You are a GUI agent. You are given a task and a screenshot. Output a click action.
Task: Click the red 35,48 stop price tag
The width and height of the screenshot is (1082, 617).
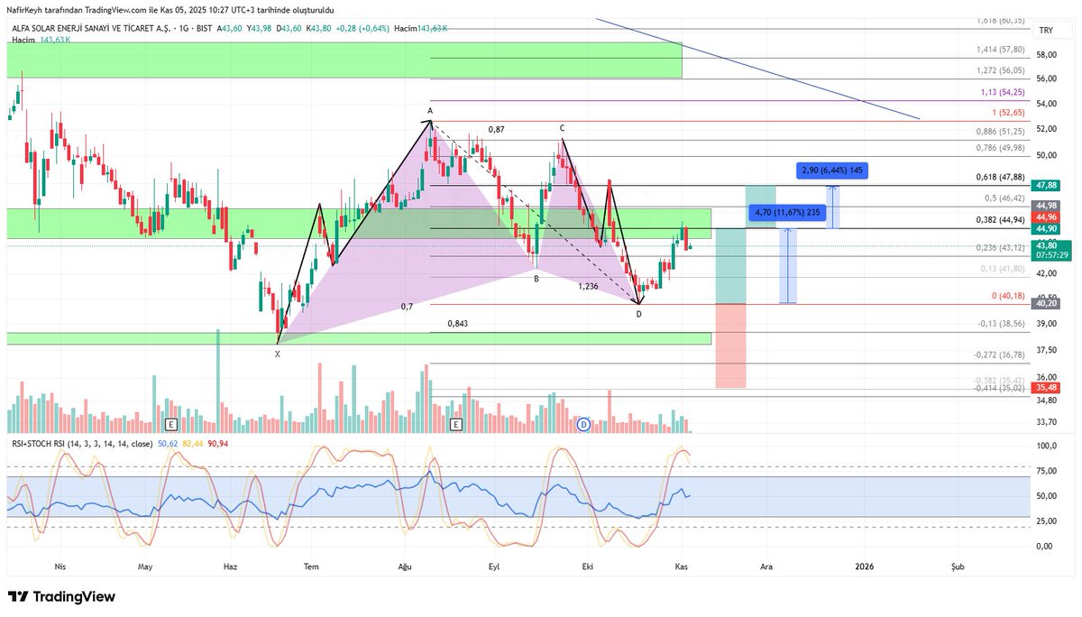pos(1046,388)
